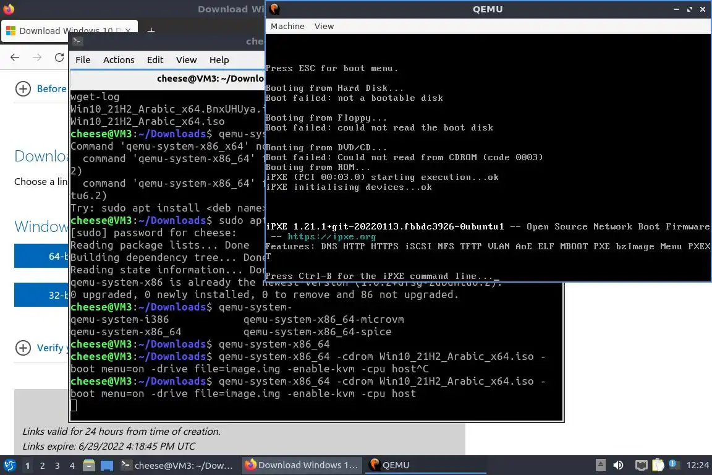Open the Actions menu in the terminal

pos(119,60)
